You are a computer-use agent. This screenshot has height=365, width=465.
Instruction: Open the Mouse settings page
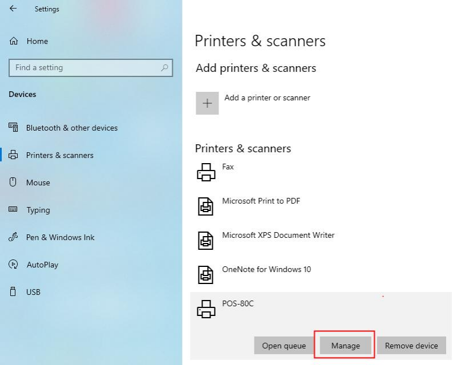pos(38,182)
